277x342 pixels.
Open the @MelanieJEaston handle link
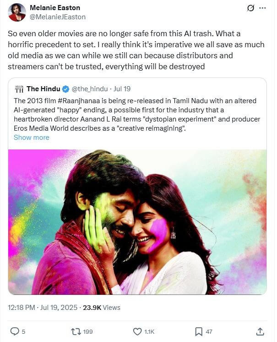pyautogui.click(x=57, y=17)
